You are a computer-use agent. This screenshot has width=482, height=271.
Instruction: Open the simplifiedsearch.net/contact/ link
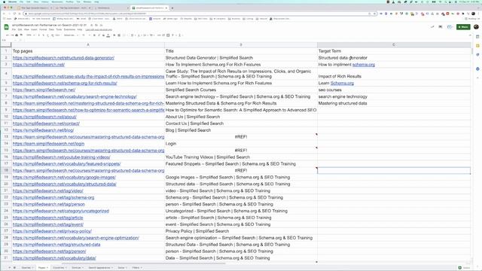[x=46, y=123]
